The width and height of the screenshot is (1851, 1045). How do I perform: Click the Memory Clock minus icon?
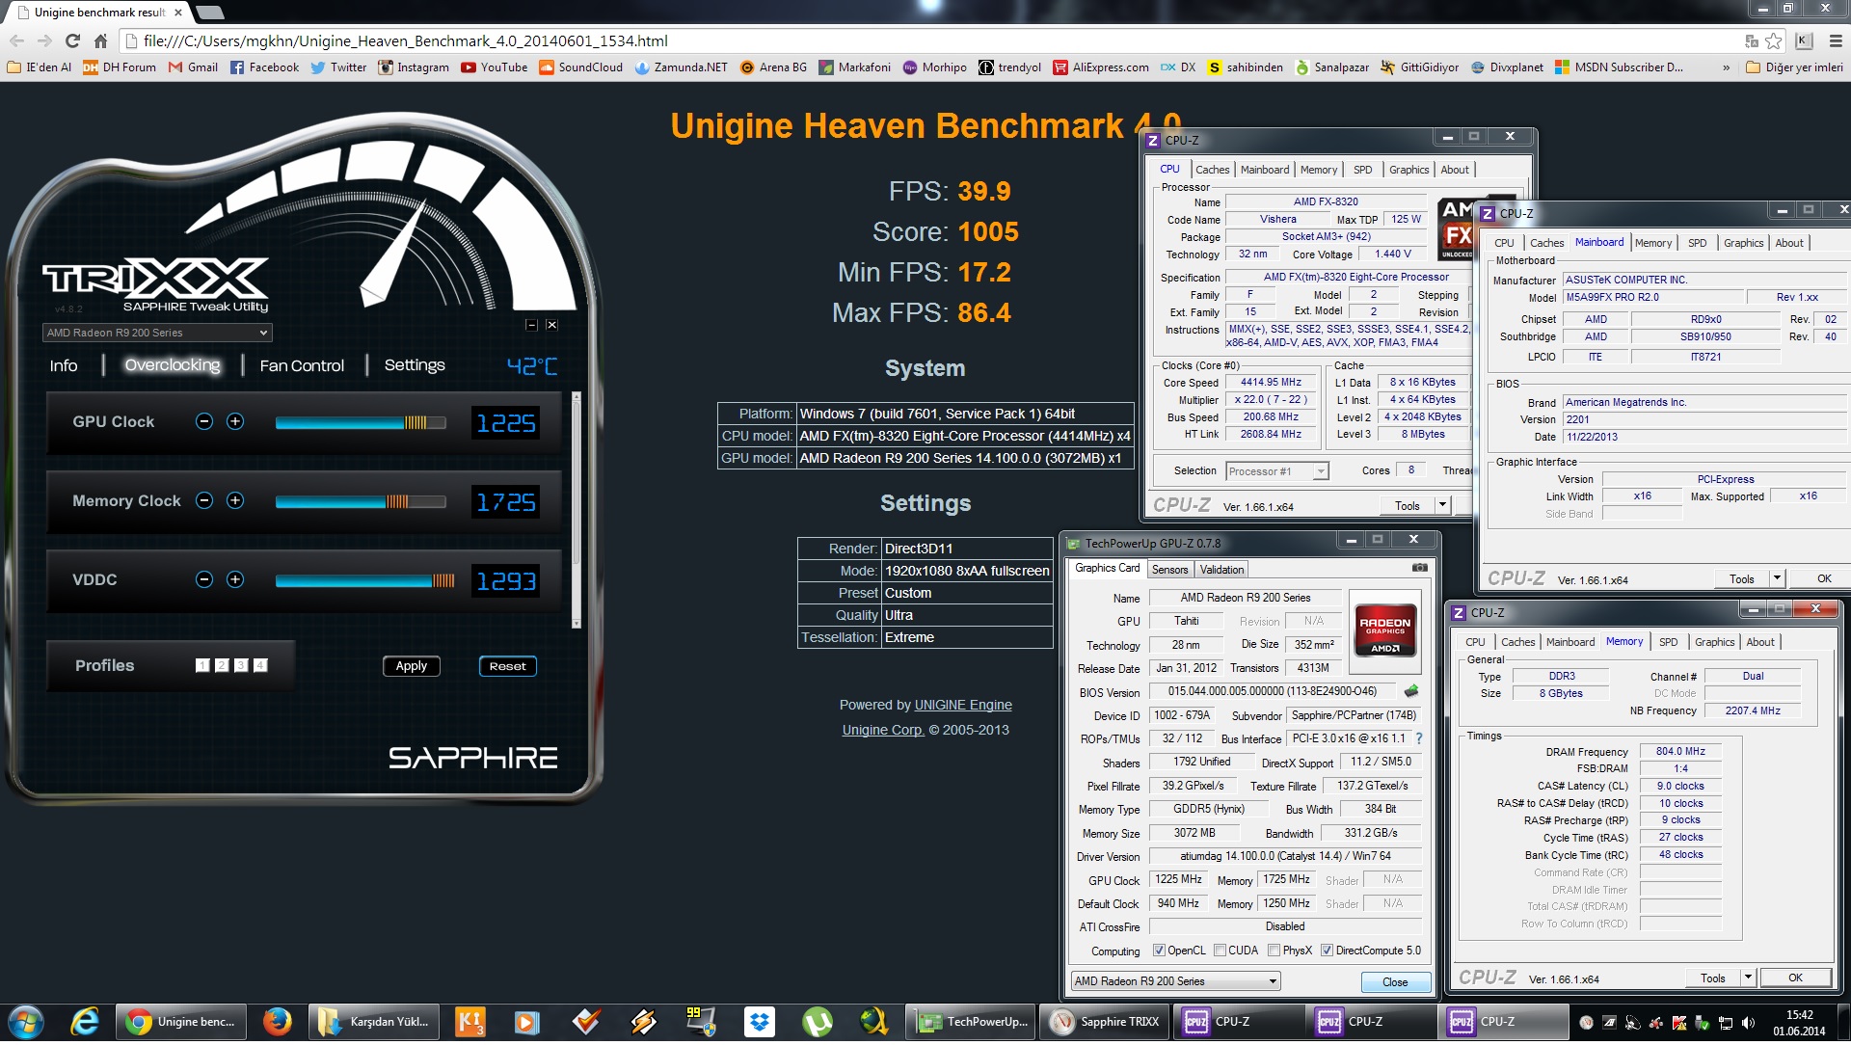point(204,500)
